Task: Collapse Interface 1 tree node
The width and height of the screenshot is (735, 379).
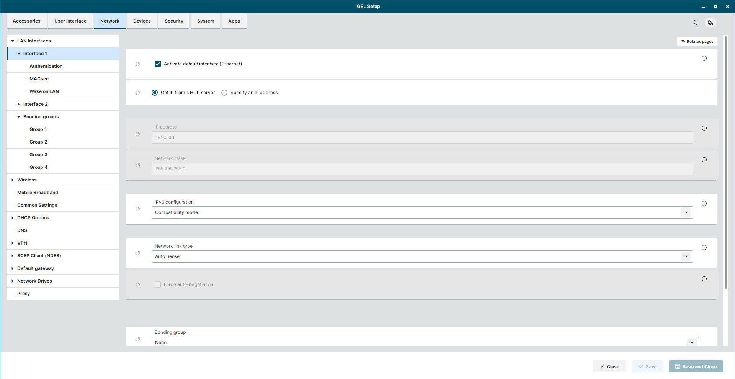Action: click(x=19, y=54)
